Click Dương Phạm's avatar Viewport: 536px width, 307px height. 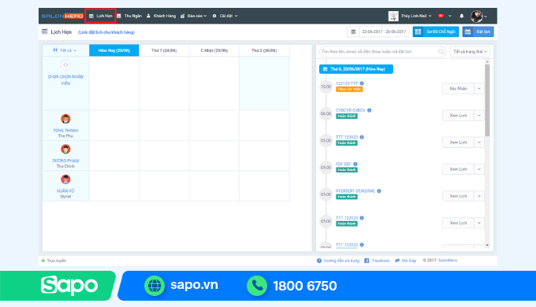pyautogui.click(x=65, y=150)
